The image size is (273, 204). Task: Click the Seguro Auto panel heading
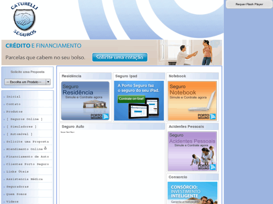point(73,127)
